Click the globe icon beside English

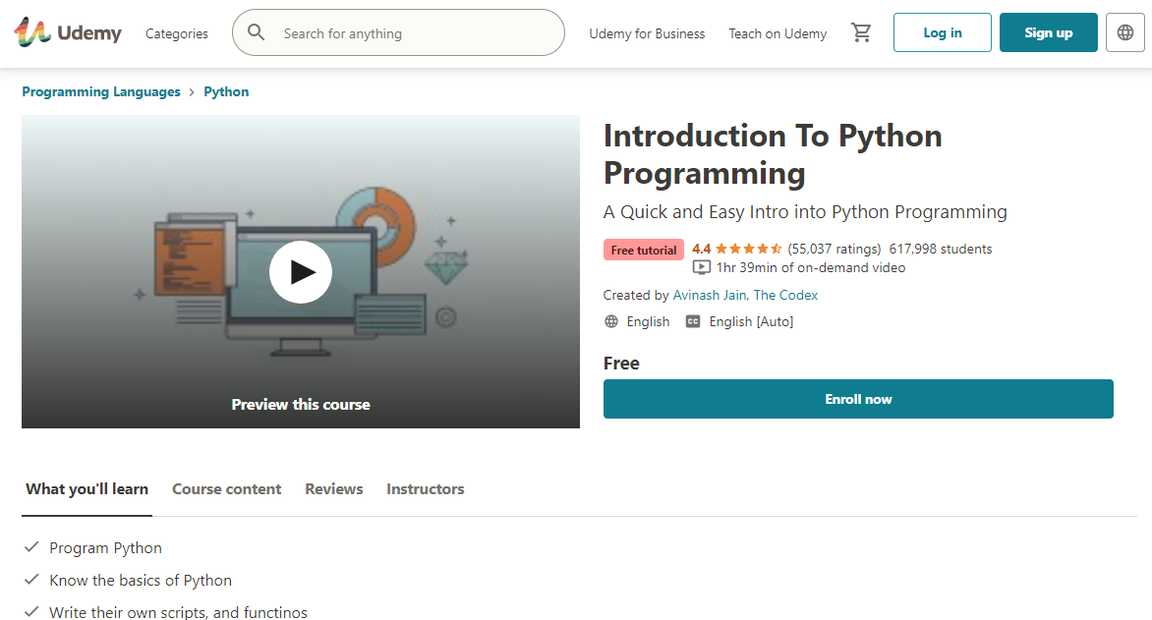pyautogui.click(x=611, y=321)
